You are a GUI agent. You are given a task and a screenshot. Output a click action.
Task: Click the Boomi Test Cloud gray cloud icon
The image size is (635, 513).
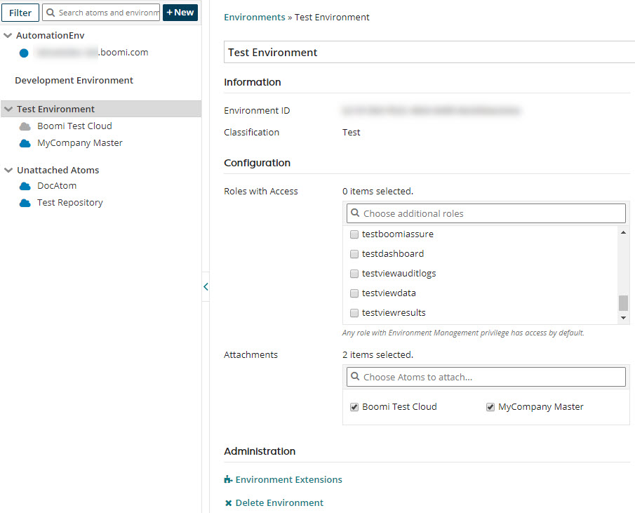(25, 126)
